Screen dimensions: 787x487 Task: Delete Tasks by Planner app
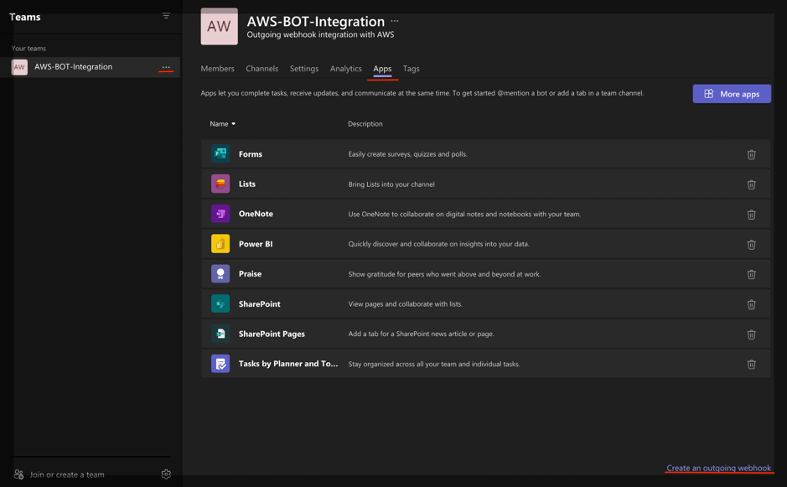coord(751,365)
